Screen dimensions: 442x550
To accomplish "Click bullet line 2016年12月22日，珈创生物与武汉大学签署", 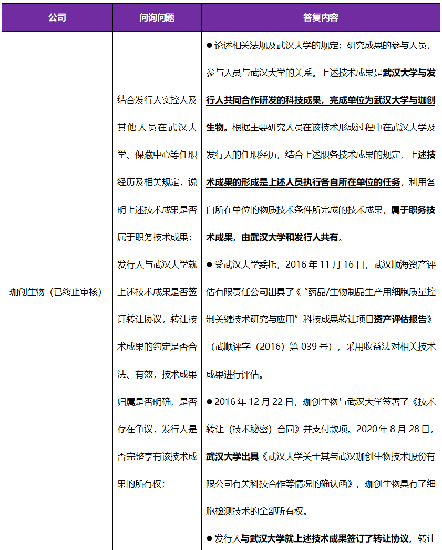I will 321,402.
